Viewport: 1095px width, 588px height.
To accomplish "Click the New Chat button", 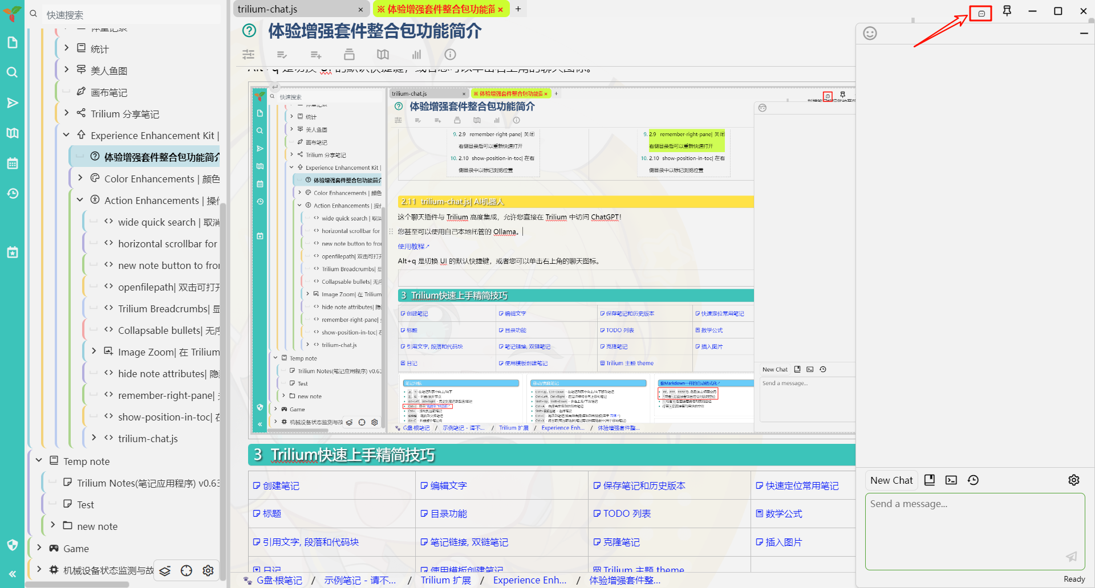I will (891, 480).
